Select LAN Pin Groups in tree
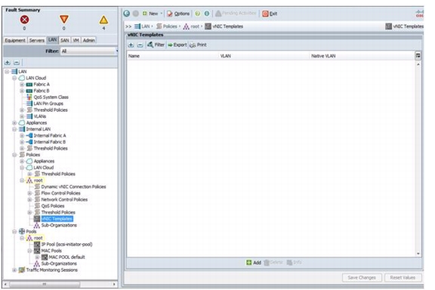This screenshot has width=435, height=290. click(x=48, y=103)
